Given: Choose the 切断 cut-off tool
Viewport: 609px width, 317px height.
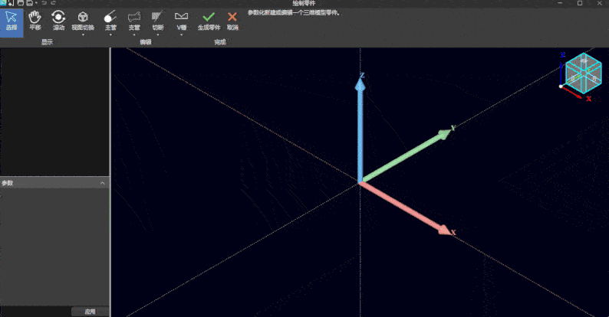Looking at the screenshot, I should click(x=158, y=21).
